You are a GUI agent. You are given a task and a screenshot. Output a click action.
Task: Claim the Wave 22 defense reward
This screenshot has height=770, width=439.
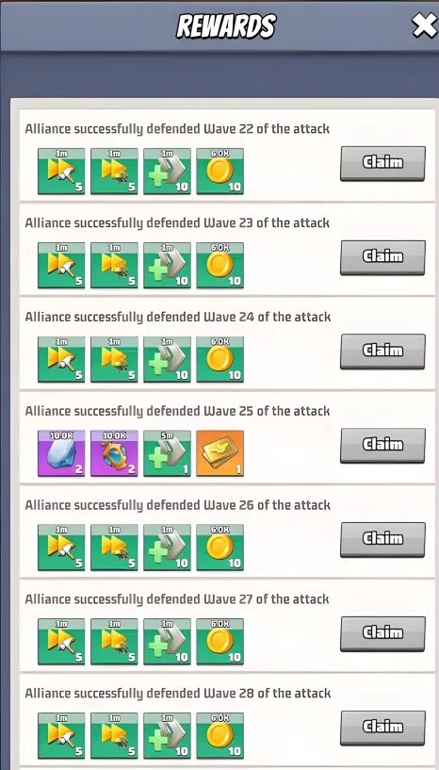tap(382, 163)
